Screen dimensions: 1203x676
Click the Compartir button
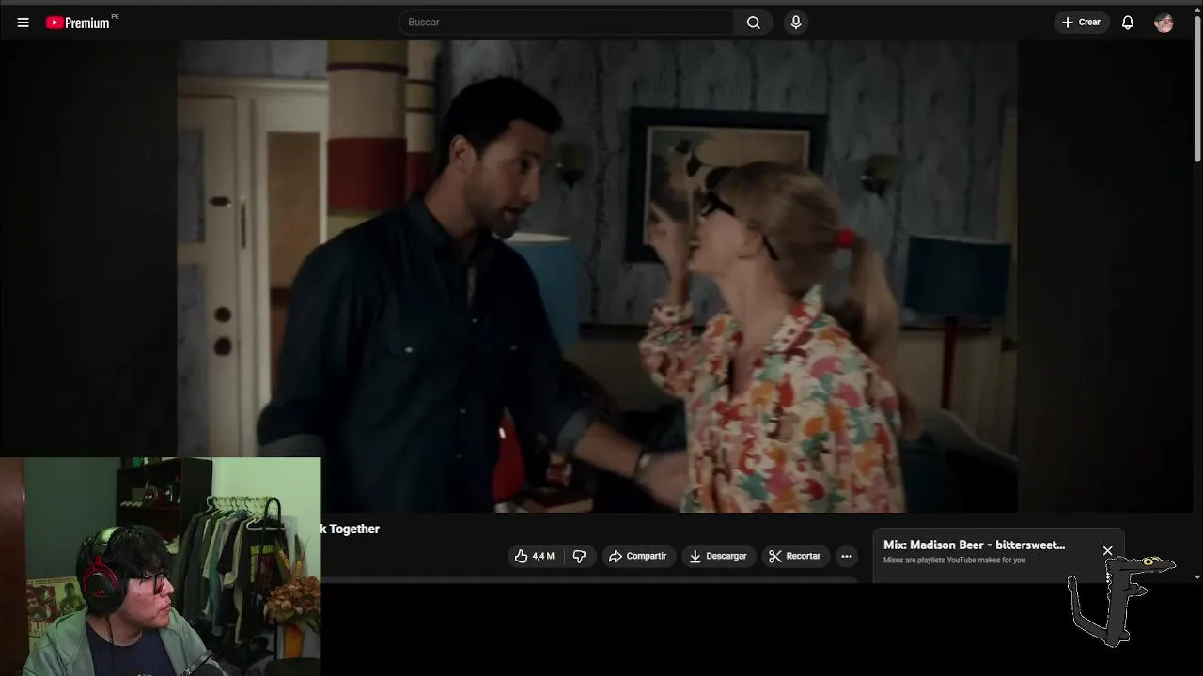[x=638, y=556]
